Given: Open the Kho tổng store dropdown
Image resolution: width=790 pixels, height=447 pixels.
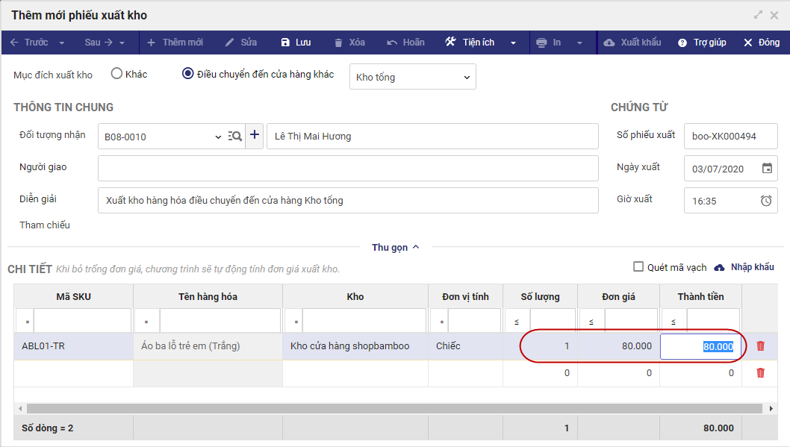Looking at the screenshot, I should [x=412, y=77].
